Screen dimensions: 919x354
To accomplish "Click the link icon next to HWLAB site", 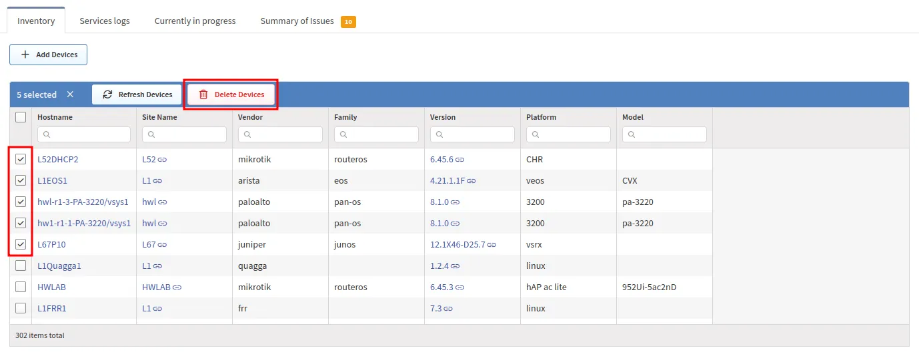I will click(177, 287).
